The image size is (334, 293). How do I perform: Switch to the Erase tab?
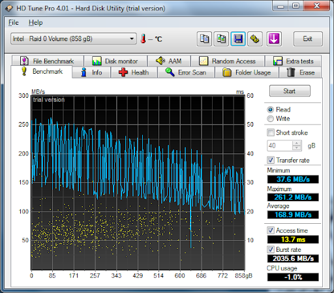click(x=301, y=72)
